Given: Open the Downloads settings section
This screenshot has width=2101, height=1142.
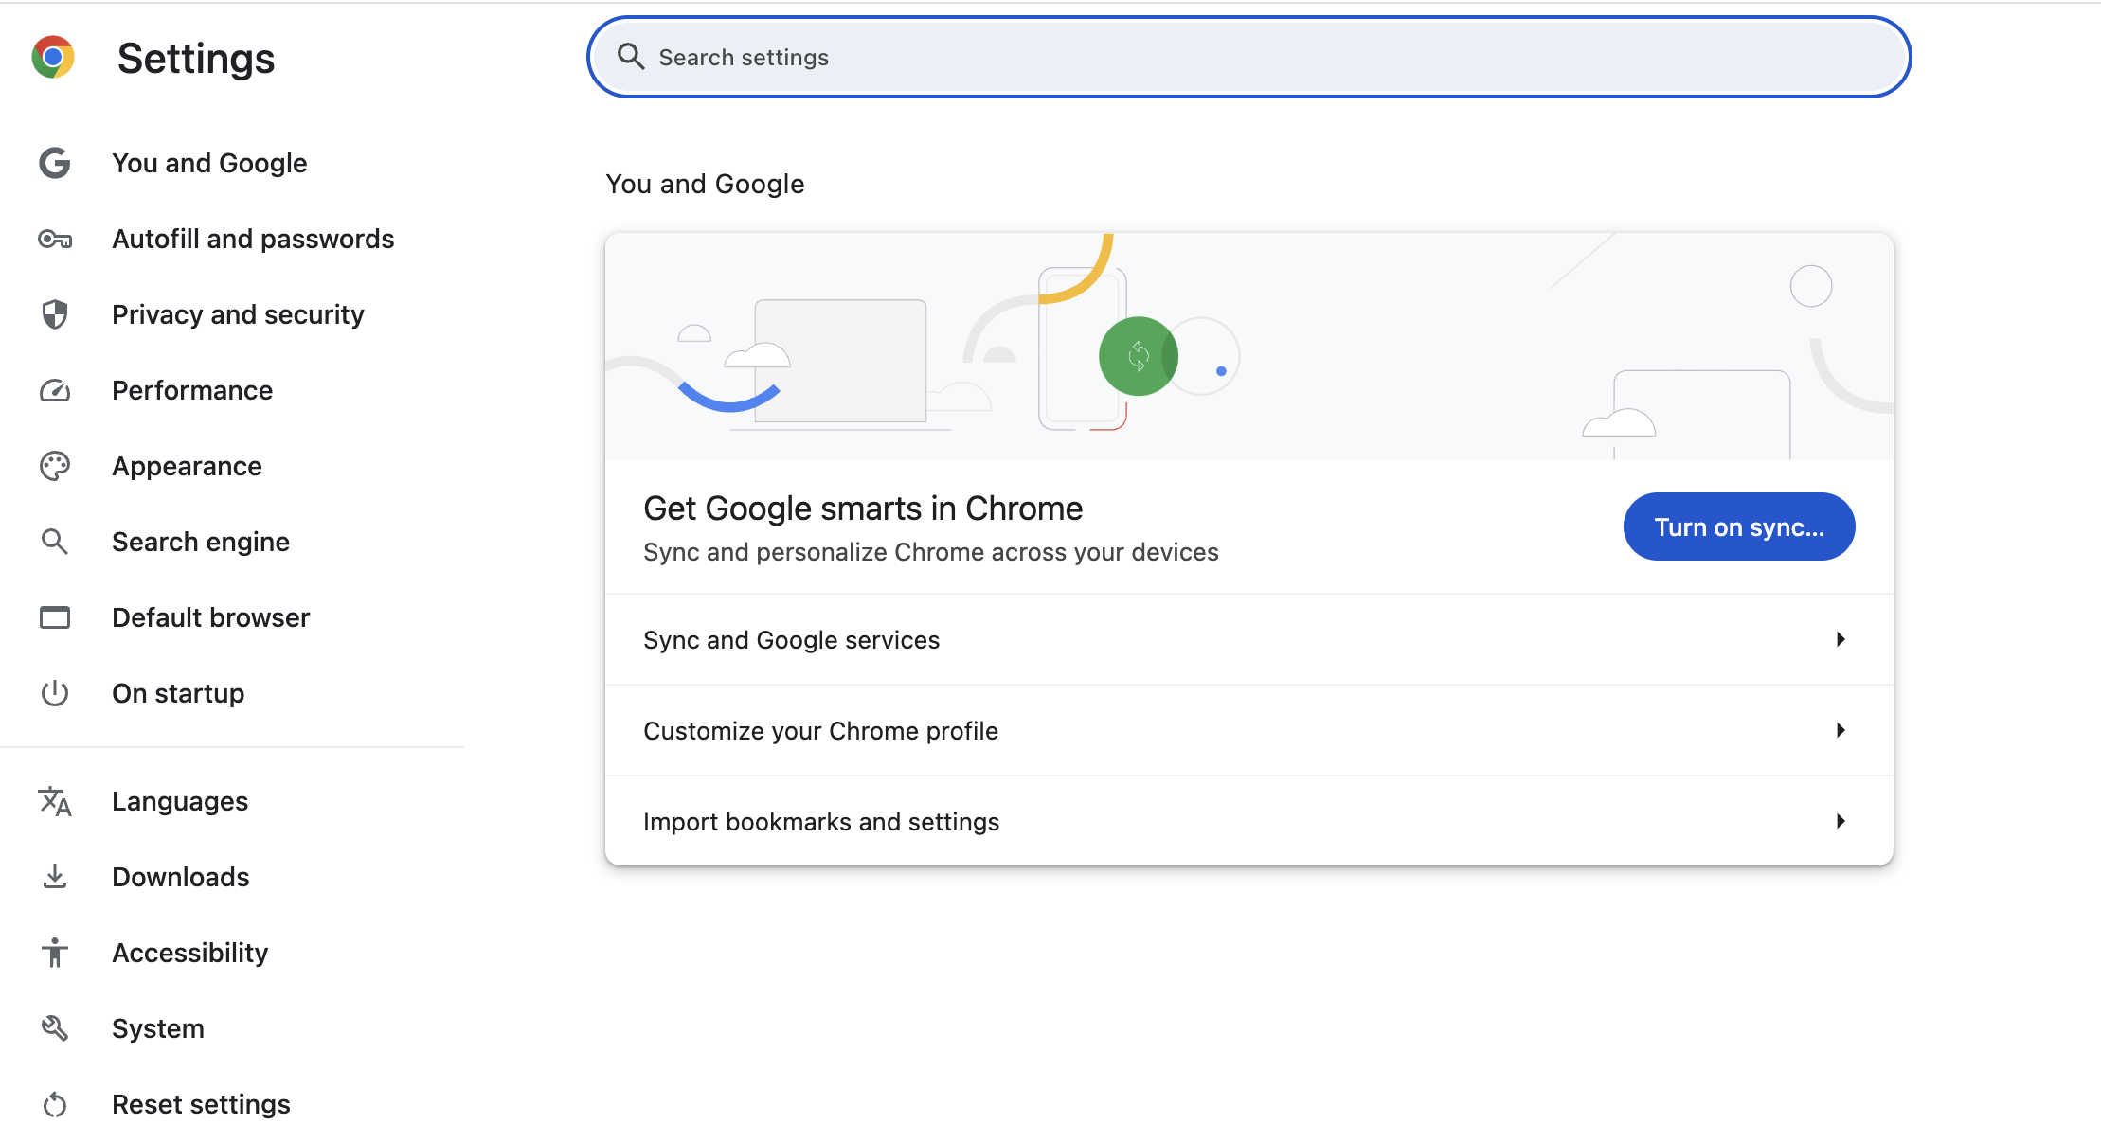Looking at the screenshot, I should 180,877.
